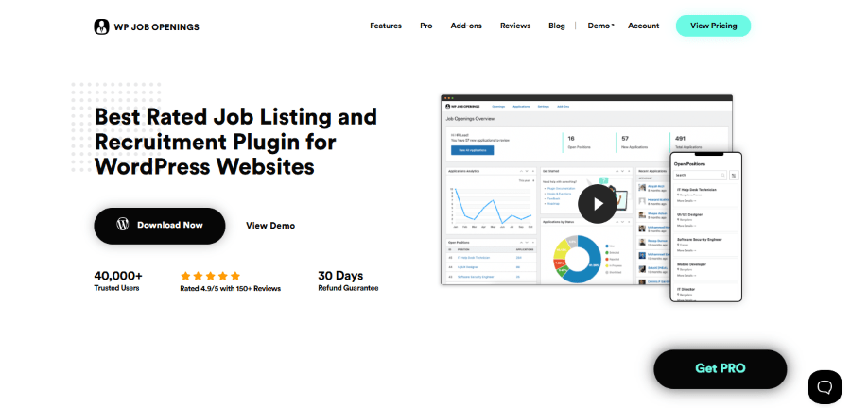Visit the Blog link
The image size is (851, 408).
coord(556,25)
